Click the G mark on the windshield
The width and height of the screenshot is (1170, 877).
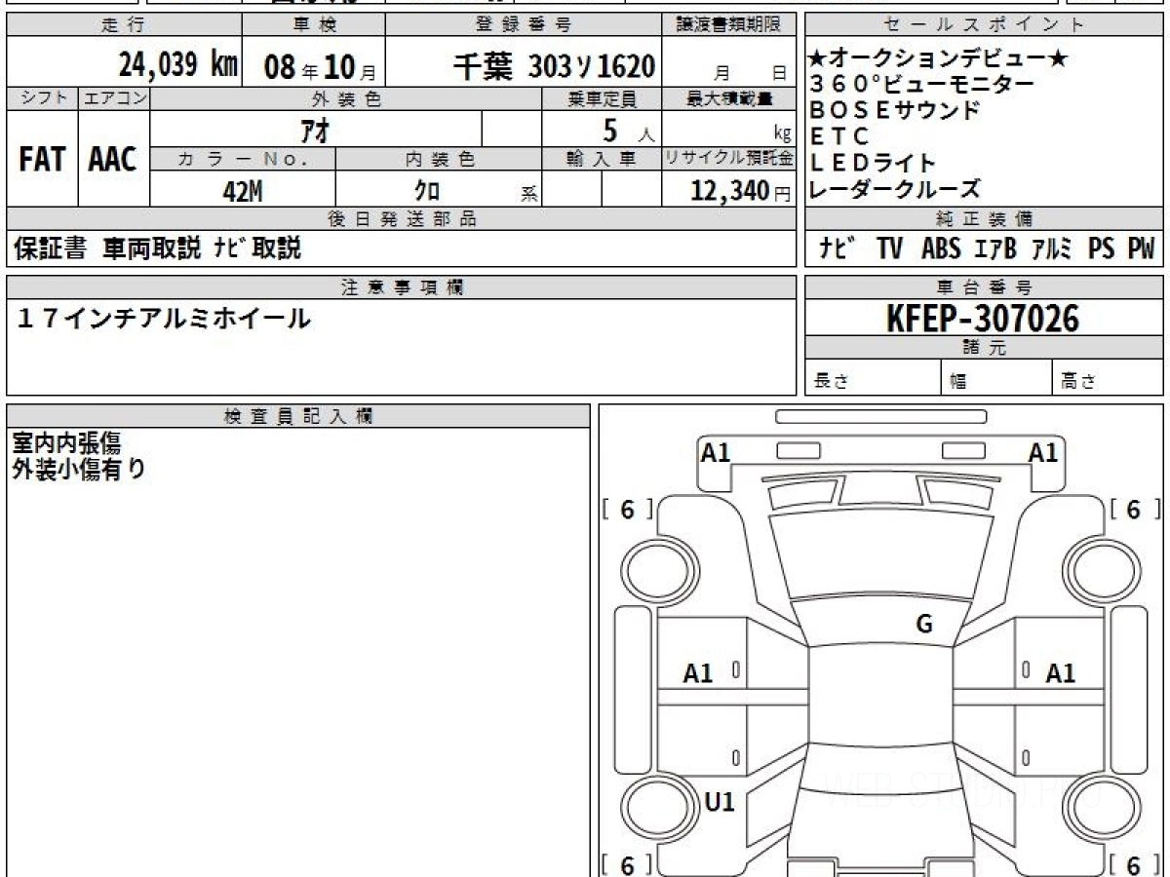click(924, 625)
